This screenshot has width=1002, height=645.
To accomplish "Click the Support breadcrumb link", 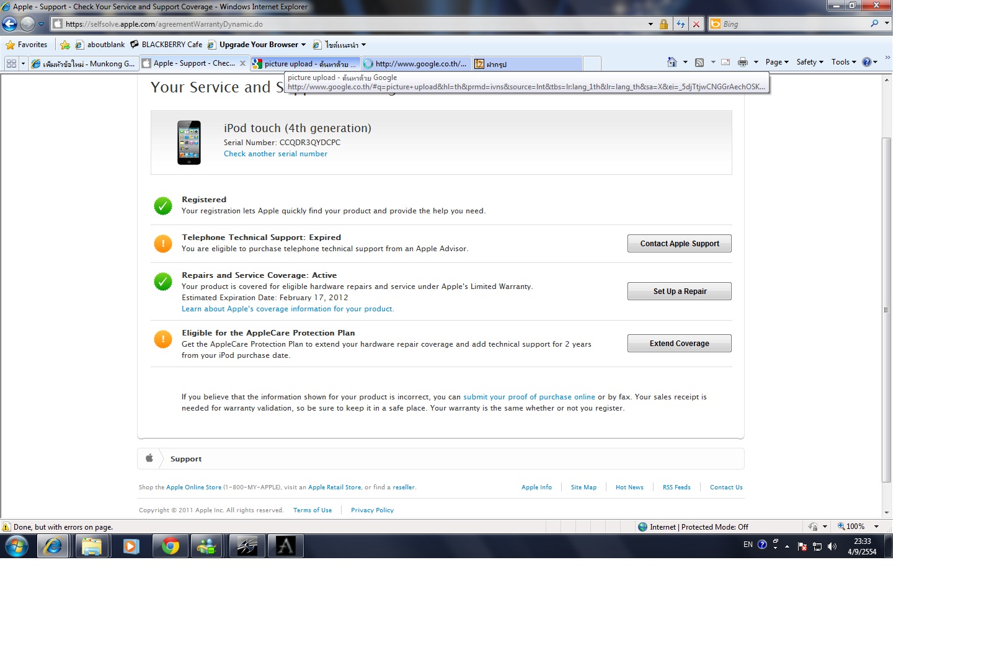I will pyautogui.click(x=186, y=459).
